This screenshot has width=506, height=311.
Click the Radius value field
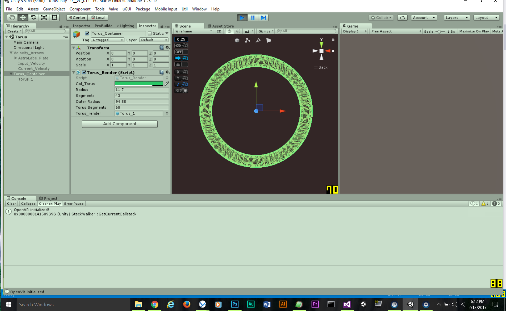point(142,90)
